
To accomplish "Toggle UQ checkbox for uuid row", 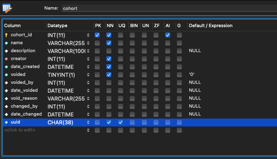I will pos(121,122).
